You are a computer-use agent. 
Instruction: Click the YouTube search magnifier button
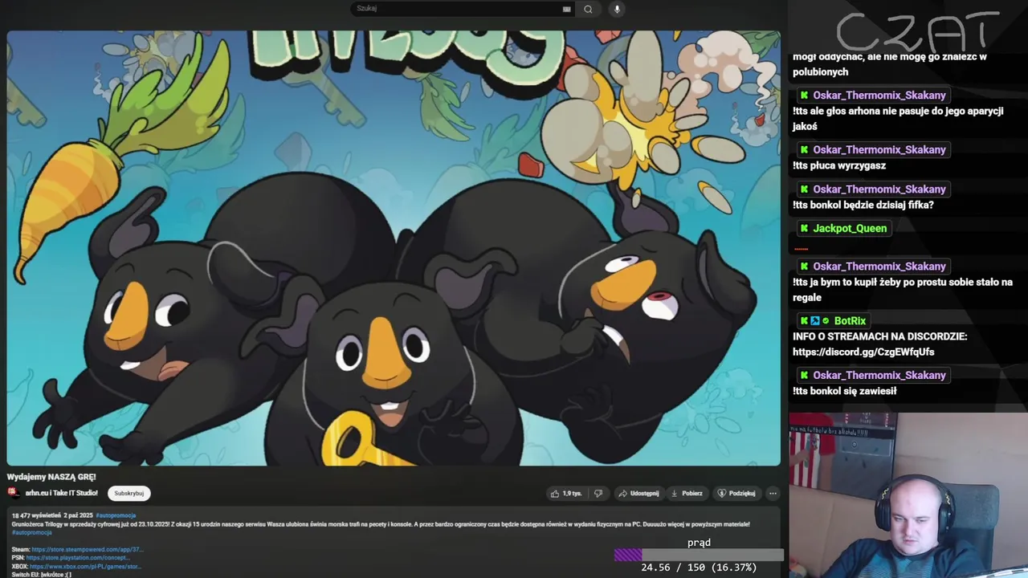pyautogui.click(x=588, y=9)
